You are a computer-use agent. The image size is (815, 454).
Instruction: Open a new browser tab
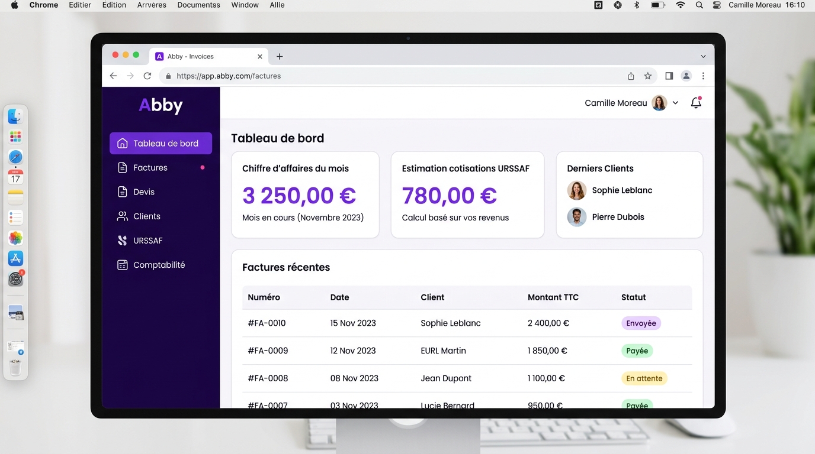coord(280,57)
